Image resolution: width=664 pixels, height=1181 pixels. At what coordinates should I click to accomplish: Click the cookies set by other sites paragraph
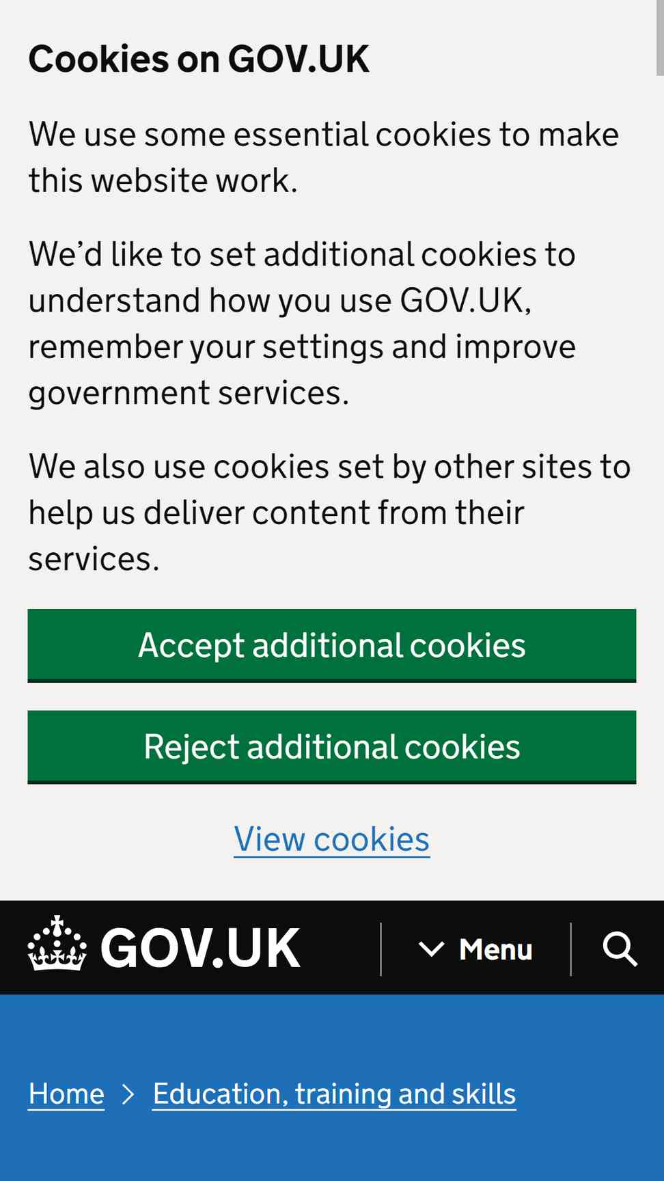329,513
